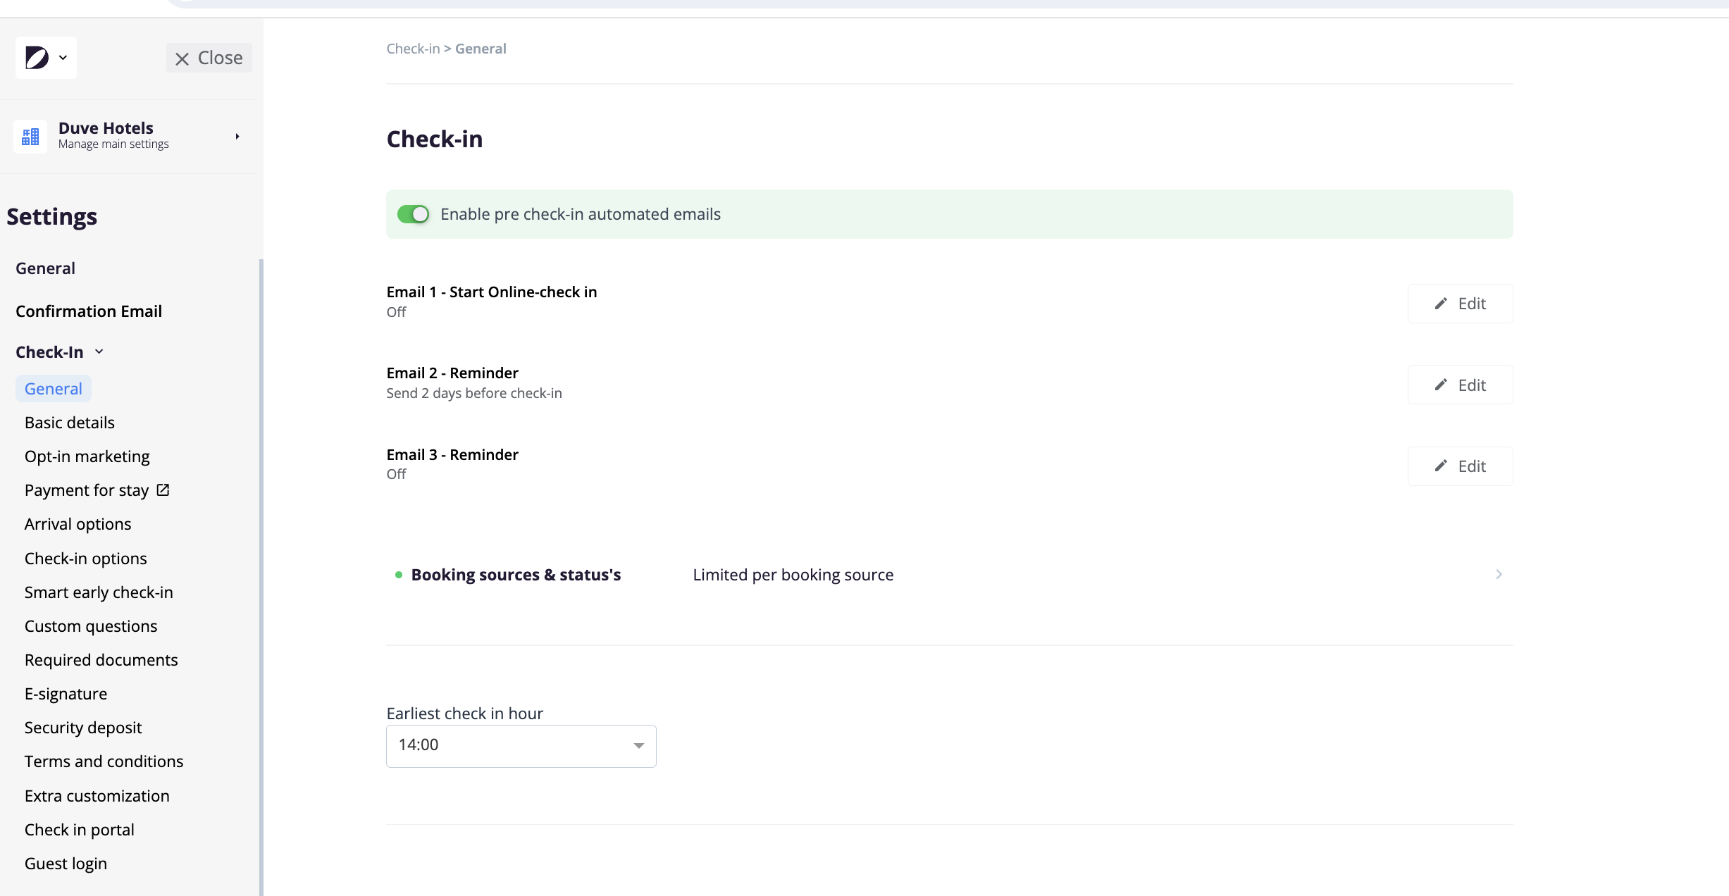The image size is (1729, 896).
Task: Click the Close button
Action: (x=209, y=58)
